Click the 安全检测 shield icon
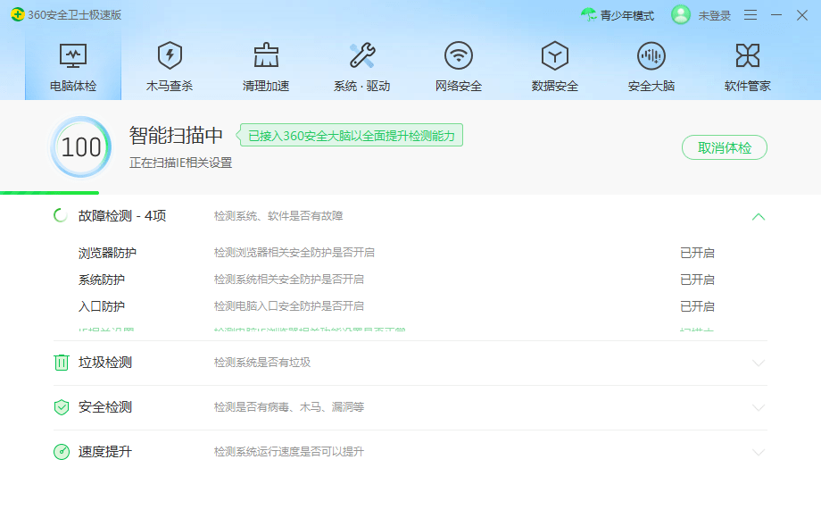 [62, 406]
